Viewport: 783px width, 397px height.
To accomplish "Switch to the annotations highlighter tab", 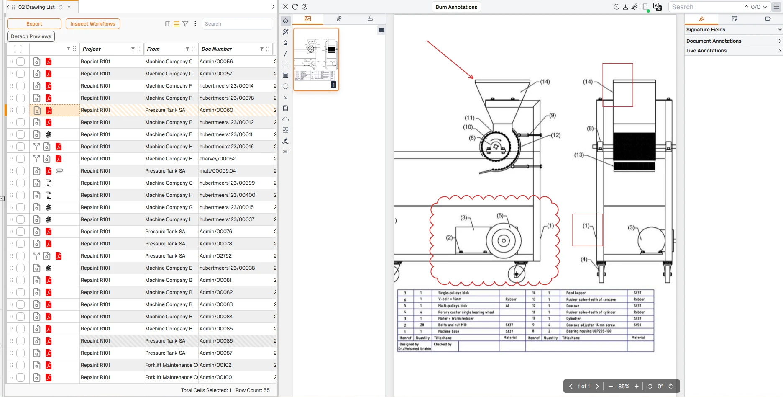I will click(701, 19).
